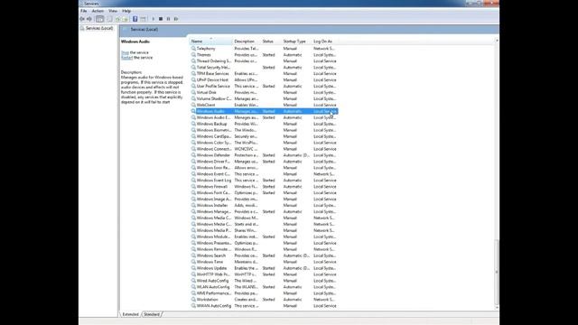Select the Windows Event Log row
578x325 pixels.
264,181
